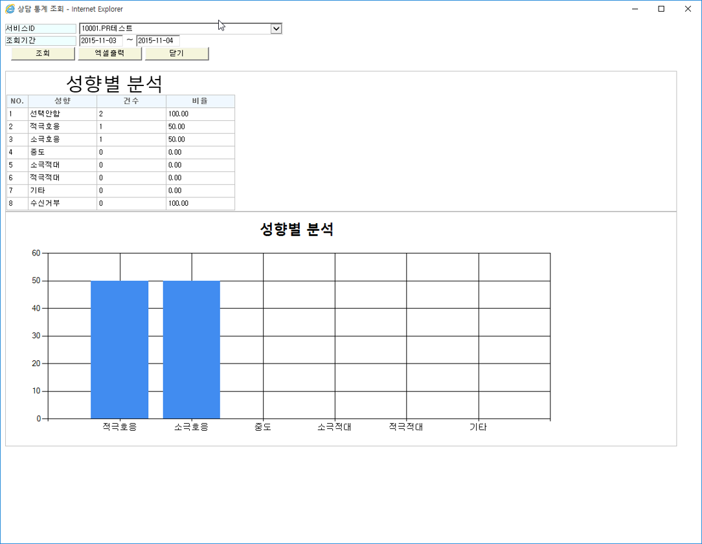Click the 엑셀출력 export button
This screenshot has height=544, width=702.
[109, 53]
